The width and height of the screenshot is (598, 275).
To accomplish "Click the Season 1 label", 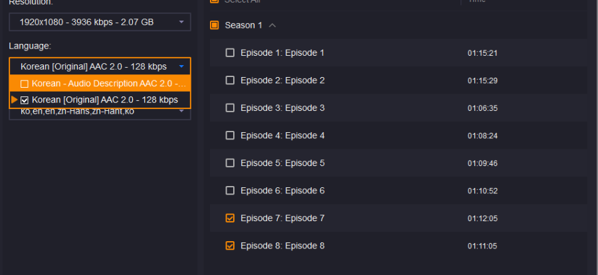I will coord(244,25).
